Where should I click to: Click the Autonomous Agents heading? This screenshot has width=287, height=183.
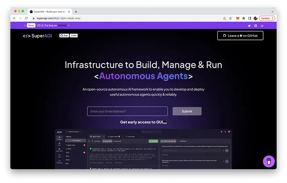[x=143, y=76]
